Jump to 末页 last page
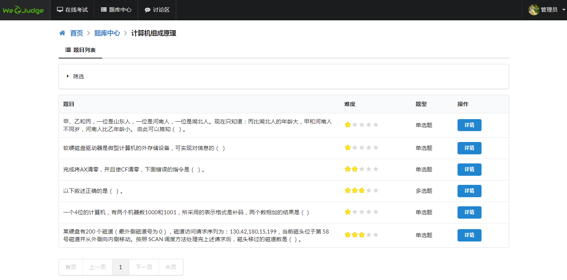Image resolution: width=567 pixels, height=280 pixels. [x=171, y=267]
